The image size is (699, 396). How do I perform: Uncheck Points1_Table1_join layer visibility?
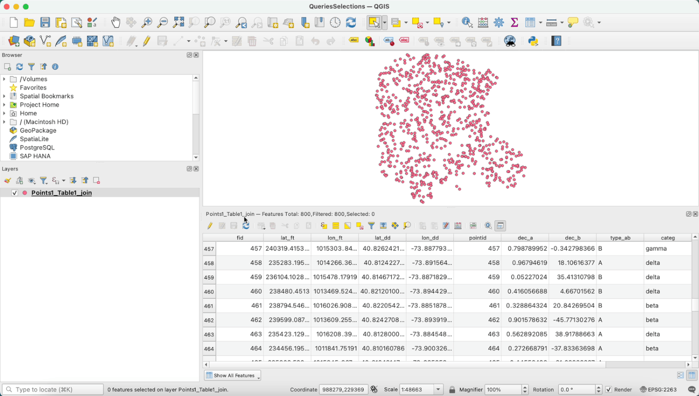[x=14, y=193]
